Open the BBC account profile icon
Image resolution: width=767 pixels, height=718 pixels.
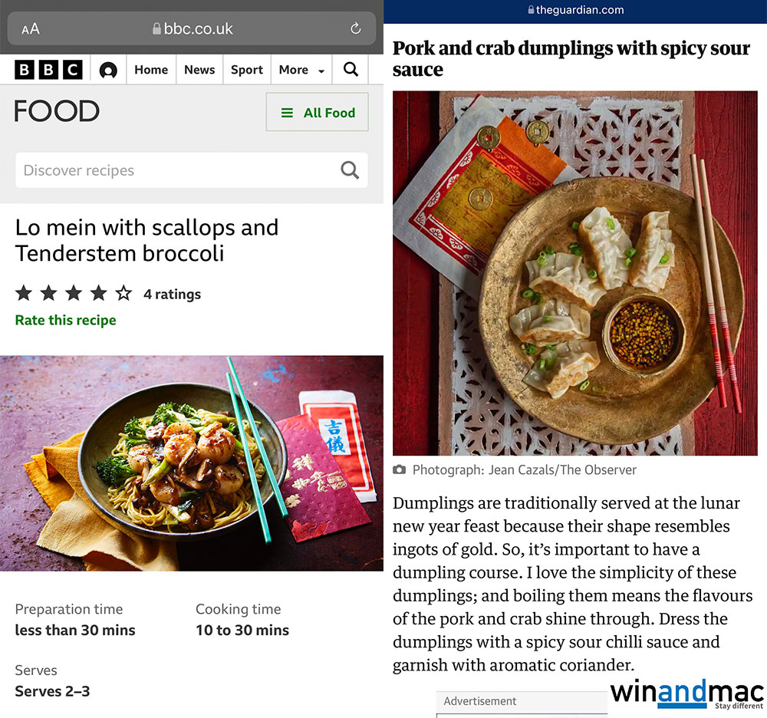pos(108,70)
